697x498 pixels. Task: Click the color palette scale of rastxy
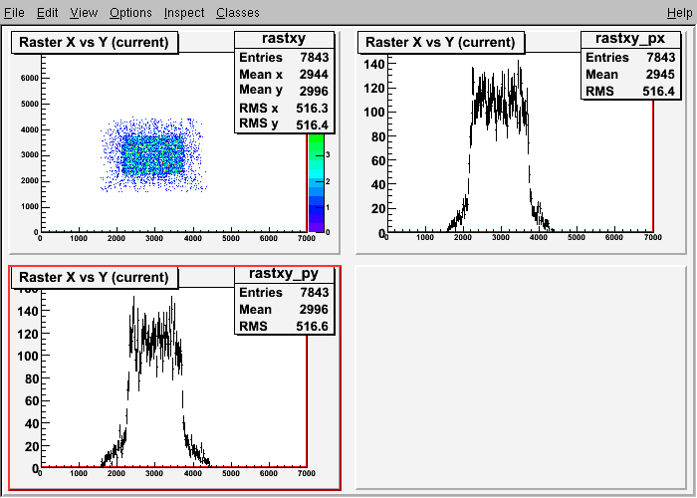tap(316, 182)
